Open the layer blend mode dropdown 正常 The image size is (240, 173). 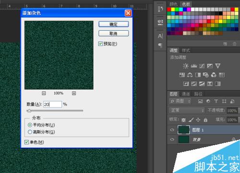coord(187,110)
